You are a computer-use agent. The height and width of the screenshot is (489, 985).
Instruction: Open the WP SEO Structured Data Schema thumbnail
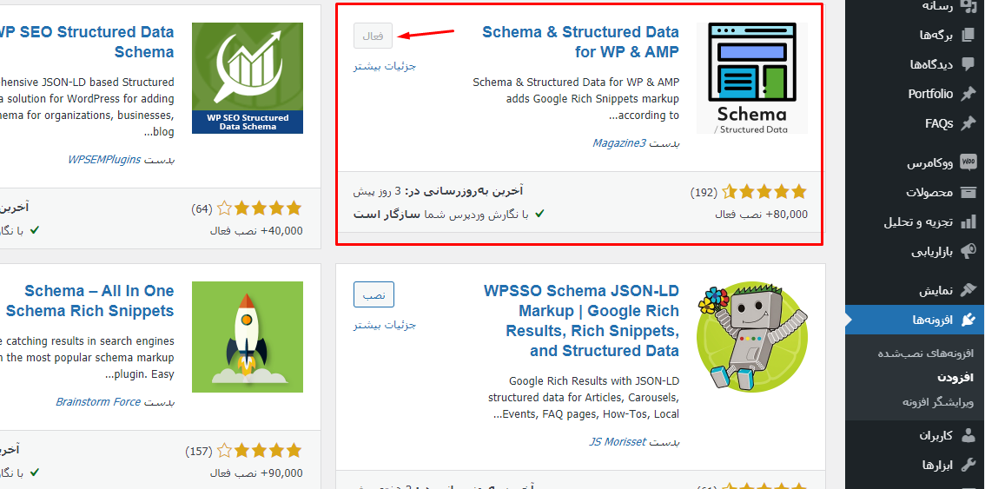tap(248, 78)
